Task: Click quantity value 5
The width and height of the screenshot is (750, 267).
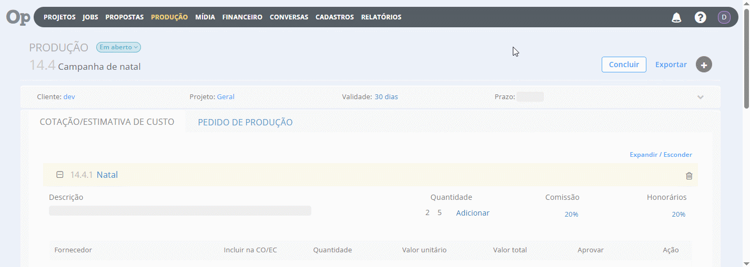Action: click(440, 213)
